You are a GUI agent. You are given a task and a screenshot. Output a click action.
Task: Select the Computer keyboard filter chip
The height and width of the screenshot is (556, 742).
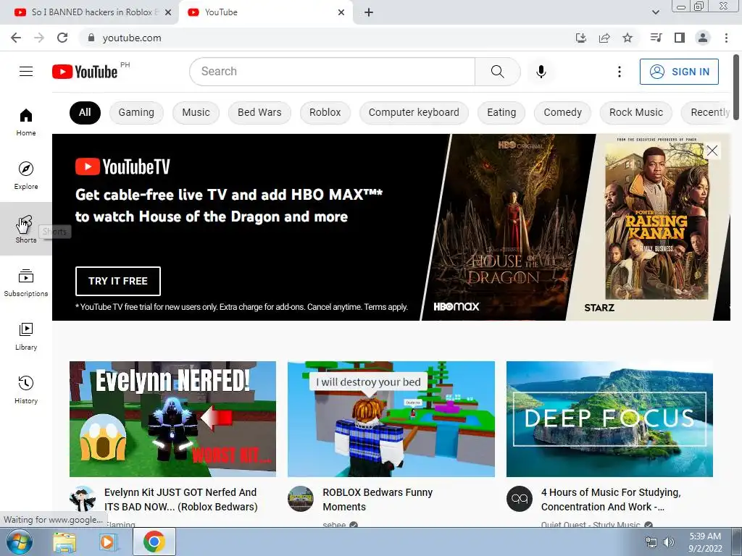point(414,112)
